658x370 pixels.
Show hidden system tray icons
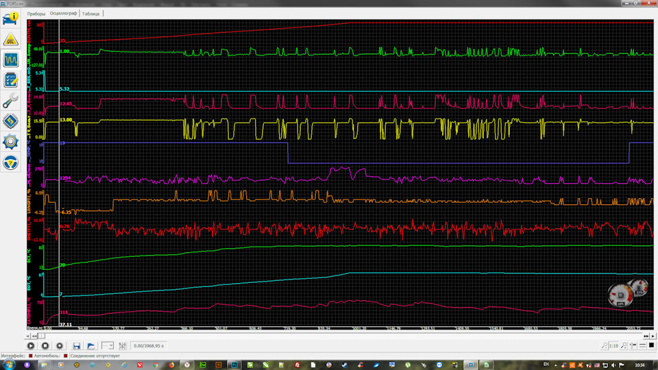(556, 365)
